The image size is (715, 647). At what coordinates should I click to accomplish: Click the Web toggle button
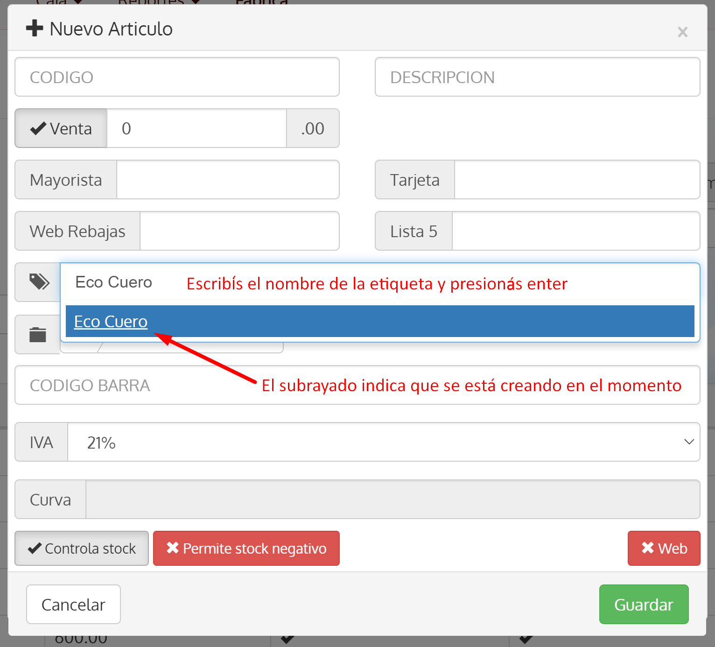664,548
